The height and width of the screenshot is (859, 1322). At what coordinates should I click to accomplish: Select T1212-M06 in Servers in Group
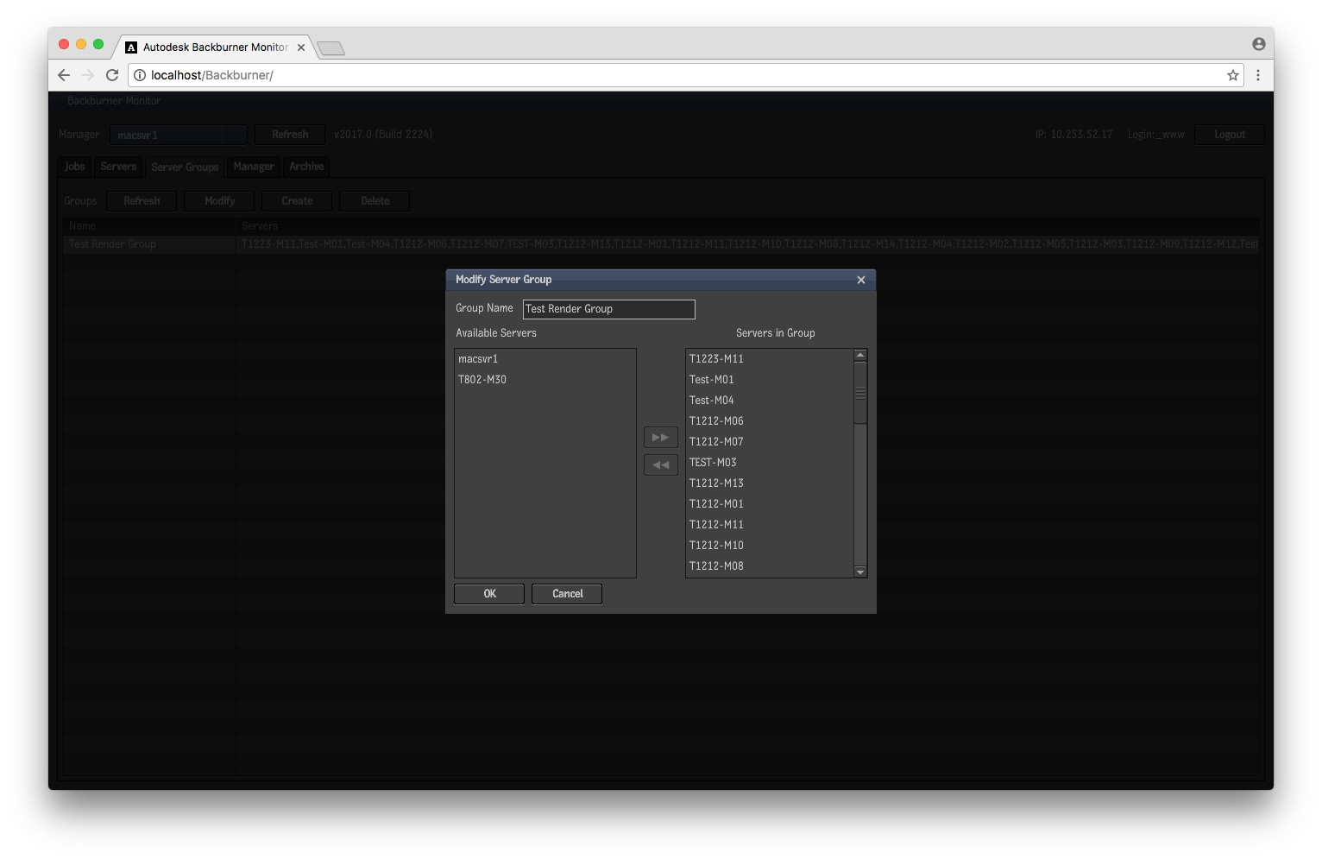pyautogui.click(x=770, y=421)
